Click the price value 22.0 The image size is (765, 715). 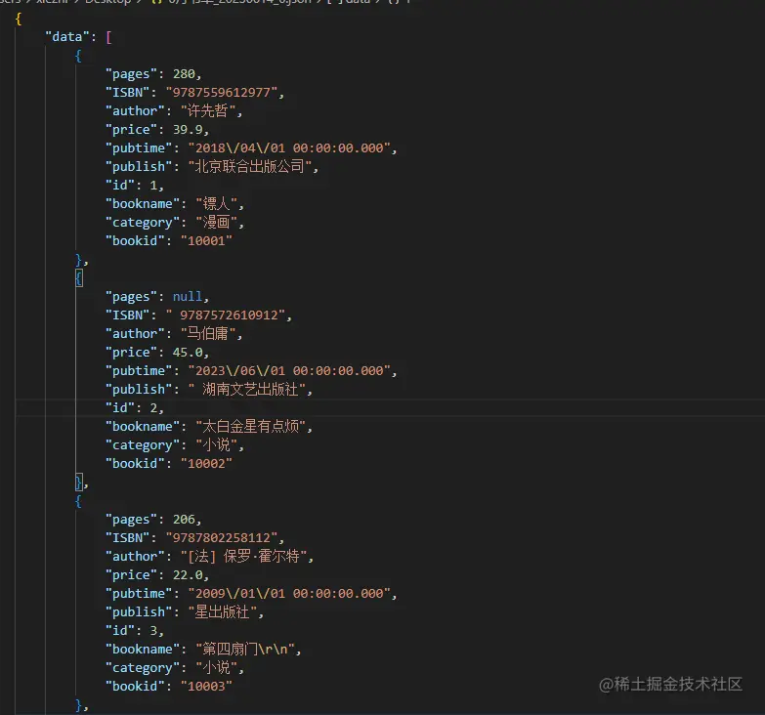(188, 575)
